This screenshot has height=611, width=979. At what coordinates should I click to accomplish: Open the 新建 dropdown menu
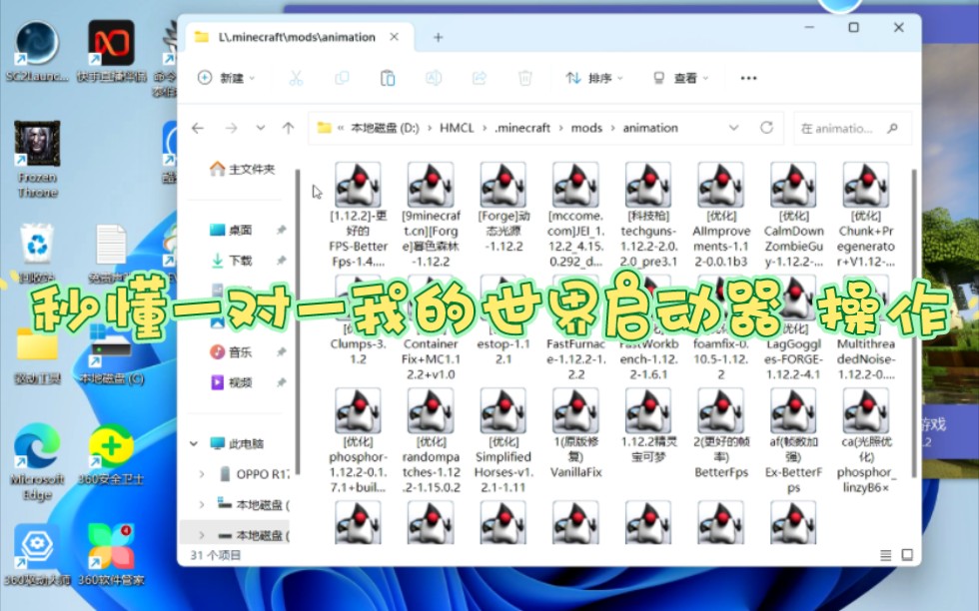pos(228,78)
